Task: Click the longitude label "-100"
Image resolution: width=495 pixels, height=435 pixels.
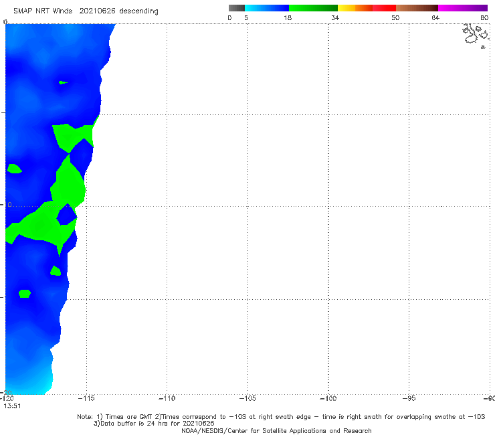Action: point(328,399)
